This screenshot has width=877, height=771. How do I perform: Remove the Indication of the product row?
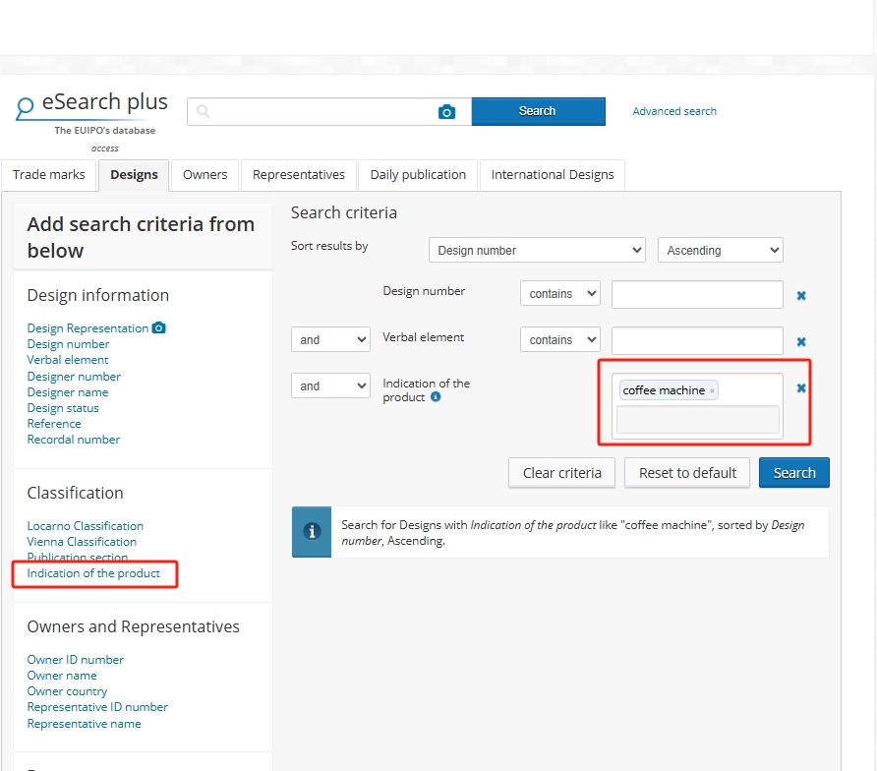click(801, 388)
